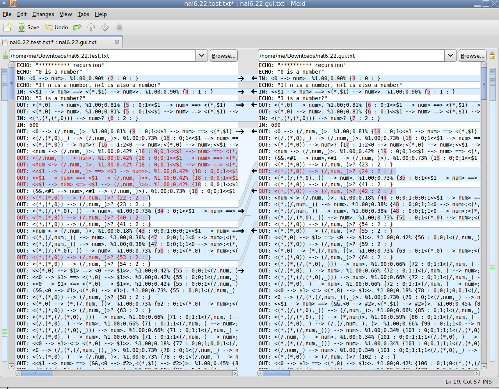The height and width of the screenshot is (389, 499).
Task: Click Browse button for right file
Action: pos(472,56)
